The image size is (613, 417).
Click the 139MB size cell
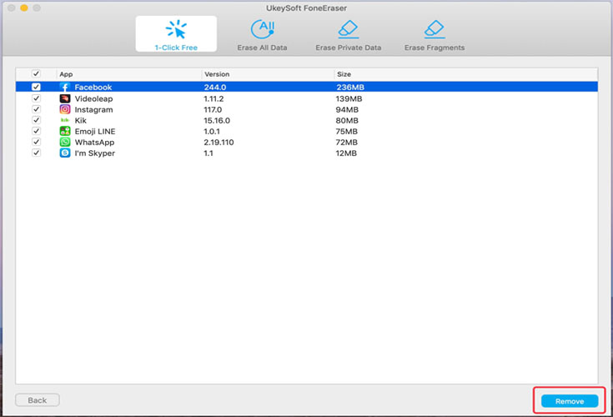tap(349, 99)
